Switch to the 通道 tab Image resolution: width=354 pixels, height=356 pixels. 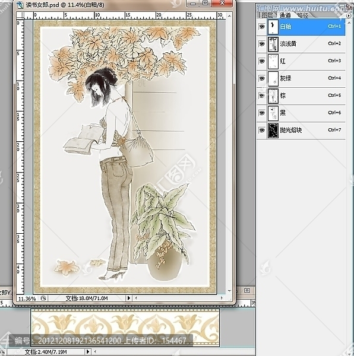coord(285,15)
